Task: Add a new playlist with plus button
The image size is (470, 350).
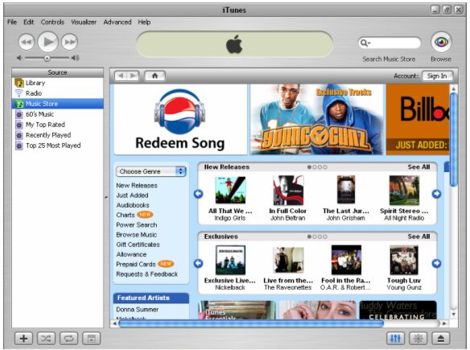Action: [23, 339]
